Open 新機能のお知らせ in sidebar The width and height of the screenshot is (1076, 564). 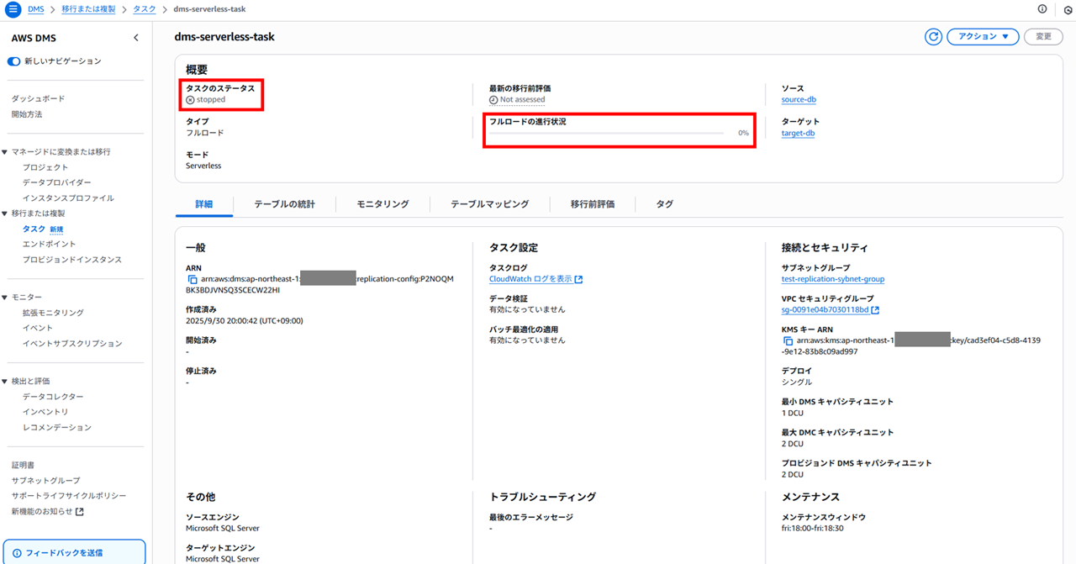coord(42,511)
